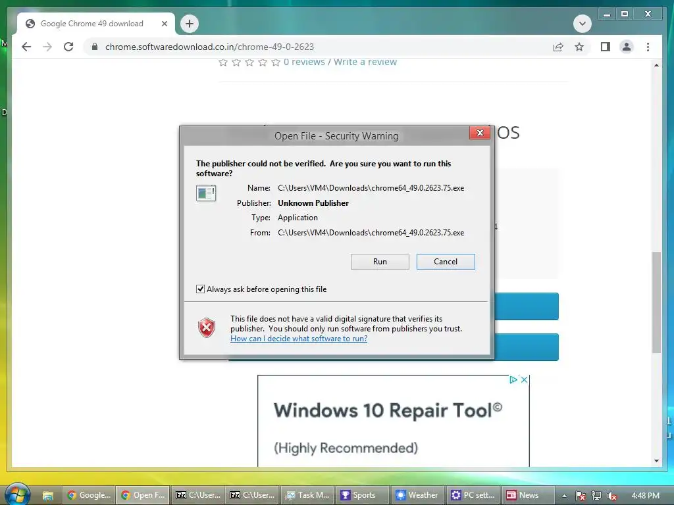Switch to first 7-Zip C:\User... taskbar item
The height and width of the screenshot is (505, 674).
197,495
